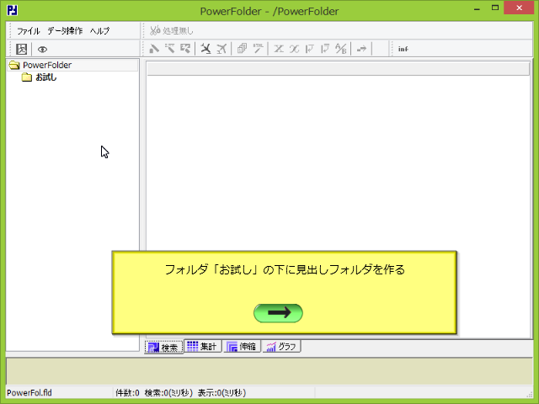Click the figure icon in left toolbar
The height and width of the screenshot is (404, 539).
[22, 49]
